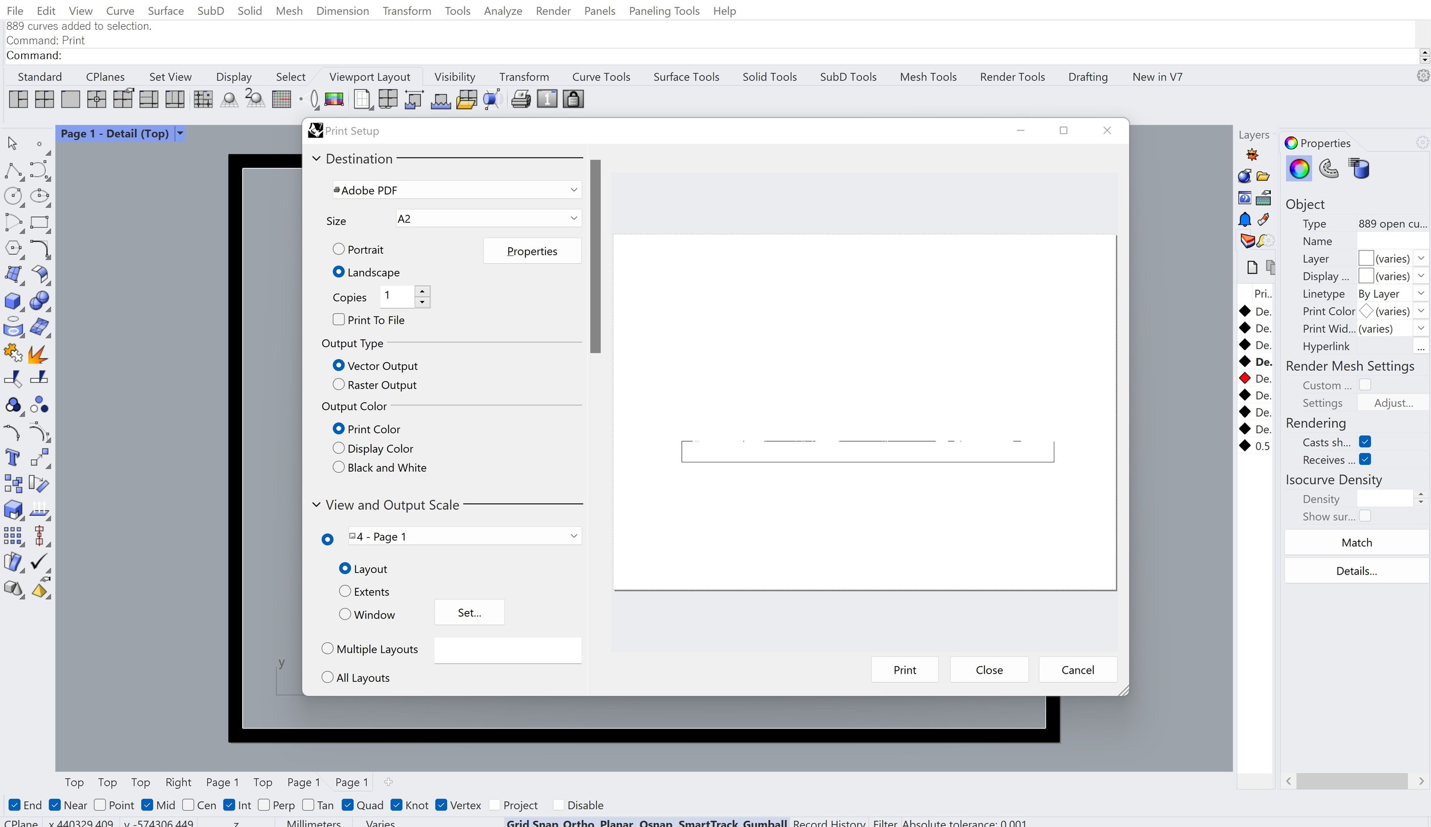Screen dimensions: 1431x827
Task: Click the Print button in dialog
Action: point(904,670)
